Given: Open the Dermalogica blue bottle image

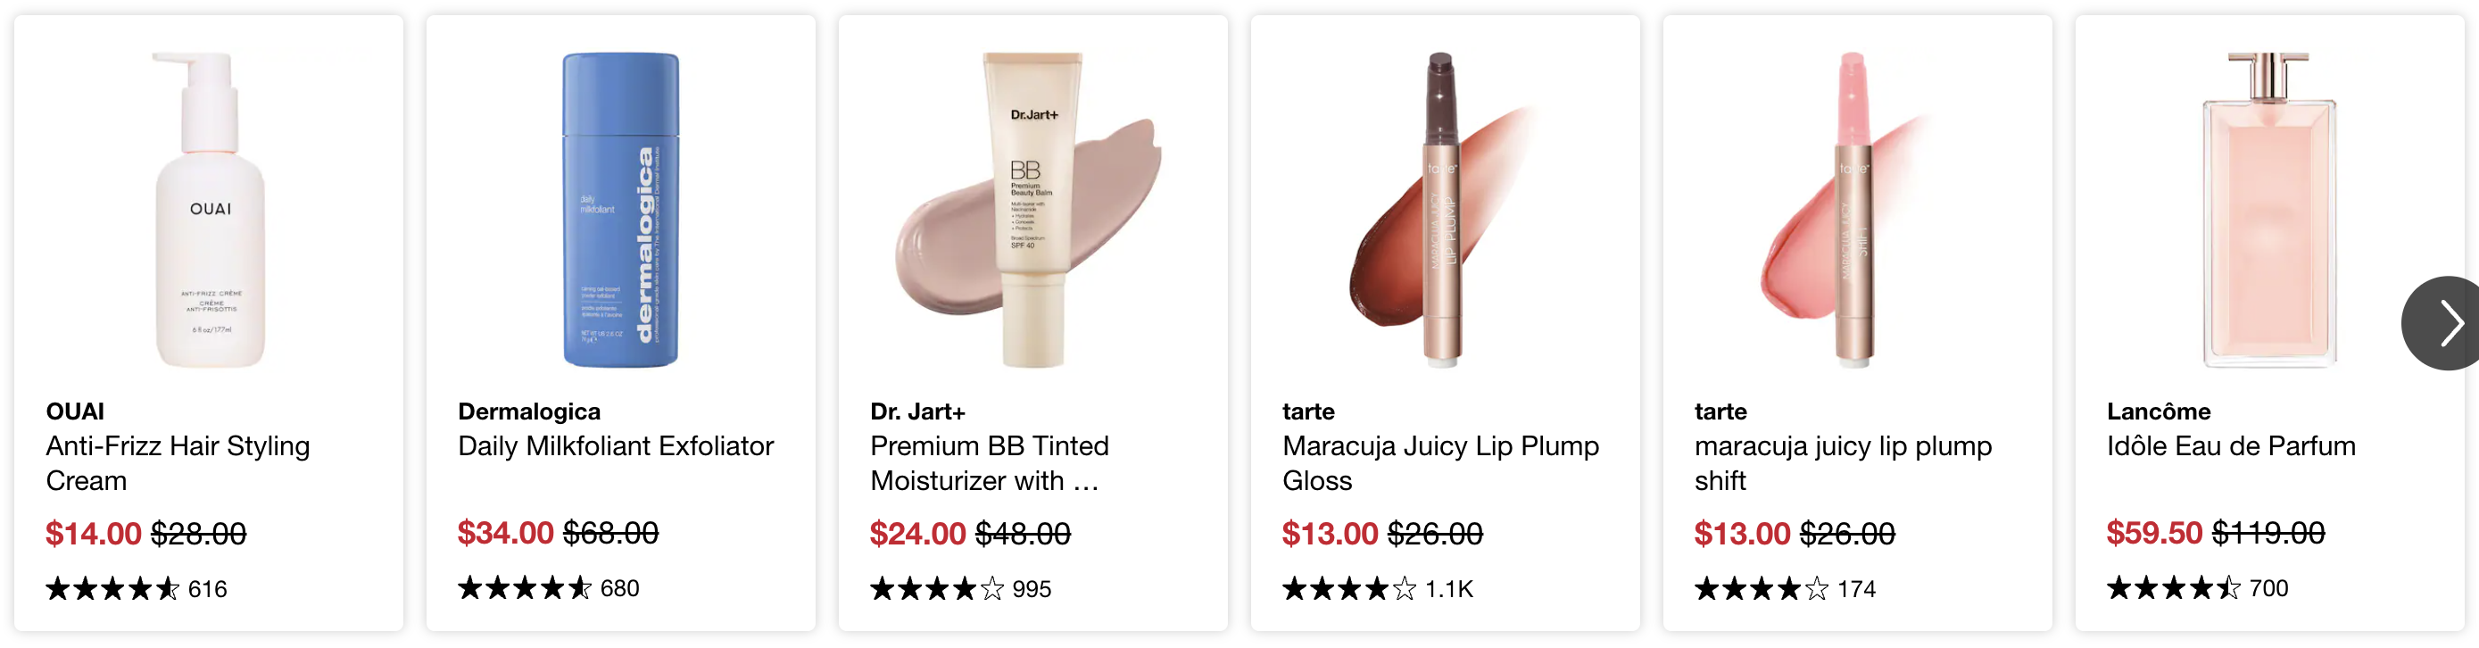Looking at the screenshot, I should [x=621, y=210].
